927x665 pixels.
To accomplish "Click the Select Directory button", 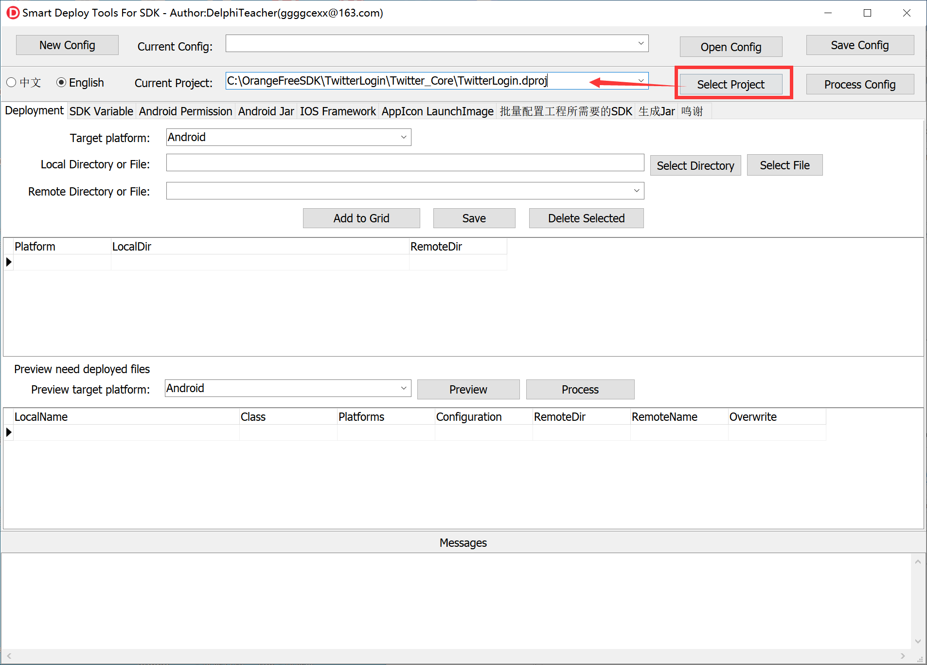I will [x=695, y=165].
